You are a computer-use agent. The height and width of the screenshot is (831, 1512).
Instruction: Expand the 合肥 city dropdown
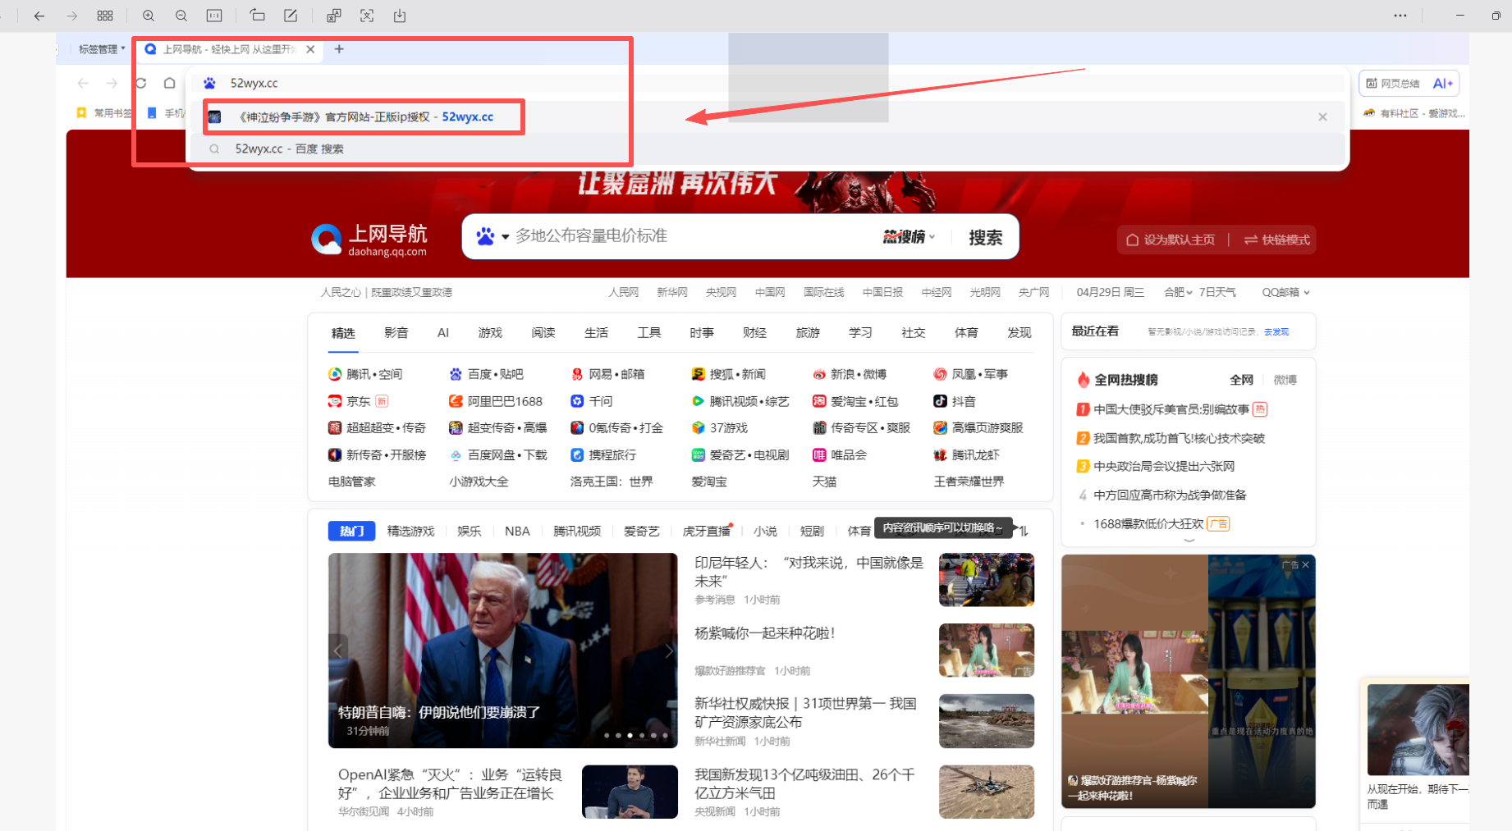[1180, 292]
